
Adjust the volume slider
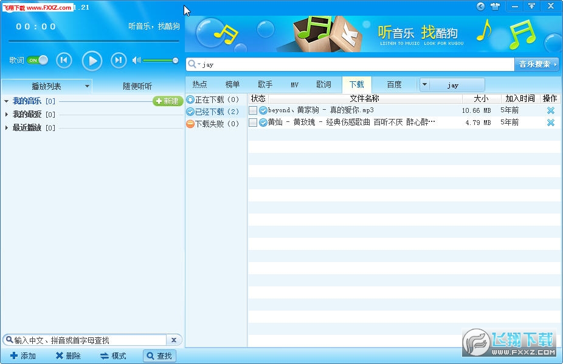pyautogui.click(x=160, y=60)
